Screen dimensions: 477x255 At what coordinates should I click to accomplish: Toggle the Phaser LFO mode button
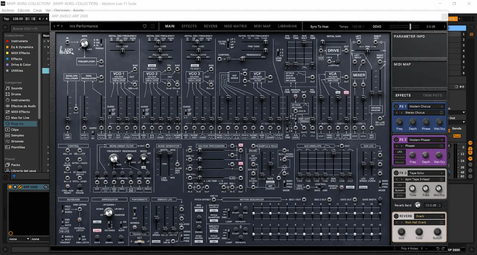tap(399, 152)
